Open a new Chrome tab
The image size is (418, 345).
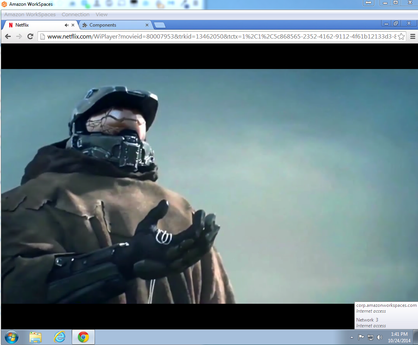tap(160, 25)
